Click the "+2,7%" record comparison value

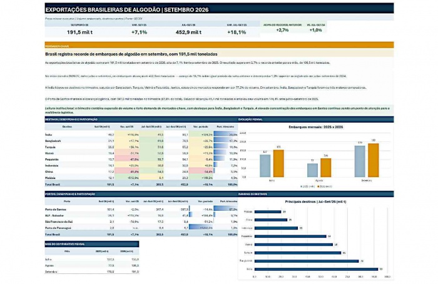(x=282, y=30)
